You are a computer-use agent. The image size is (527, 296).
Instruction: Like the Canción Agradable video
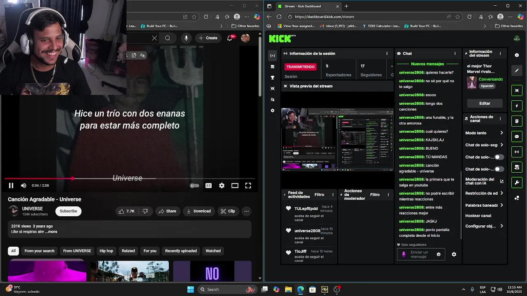[127, 211]
